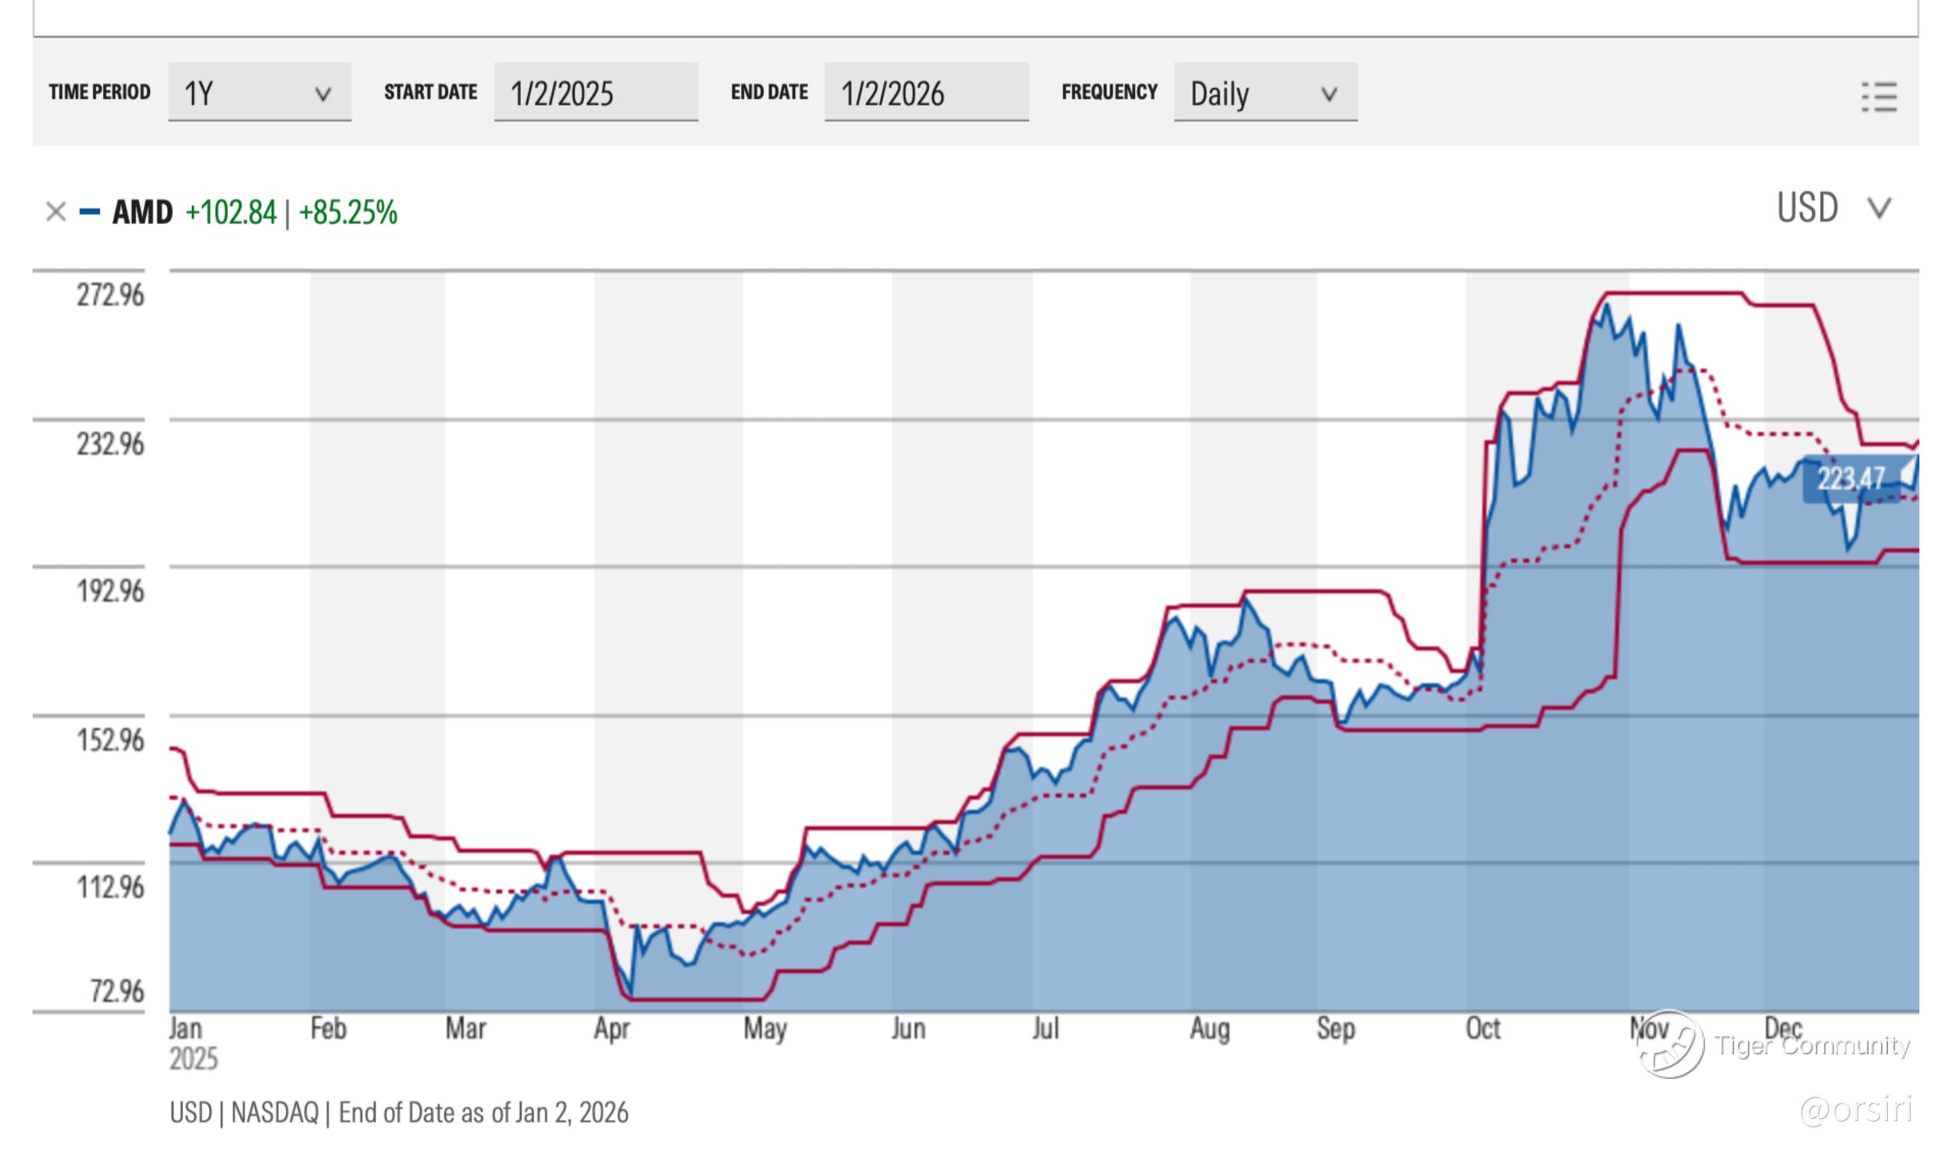Open the list view menu icon
Screen dimensions: 1952x1154
tap(1879, 98)
